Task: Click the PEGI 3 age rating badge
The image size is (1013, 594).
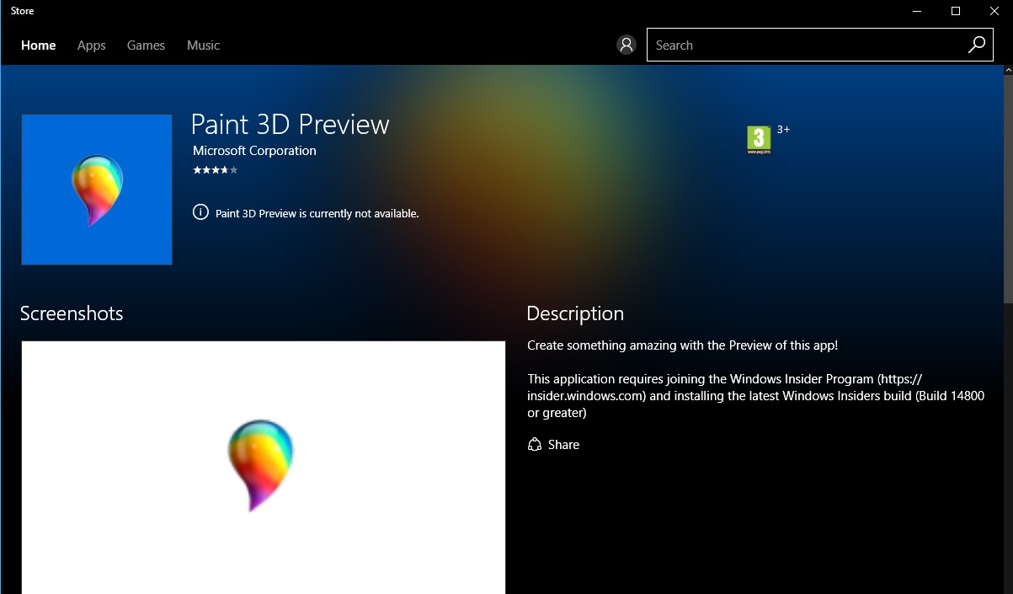Action: [759, 140]
